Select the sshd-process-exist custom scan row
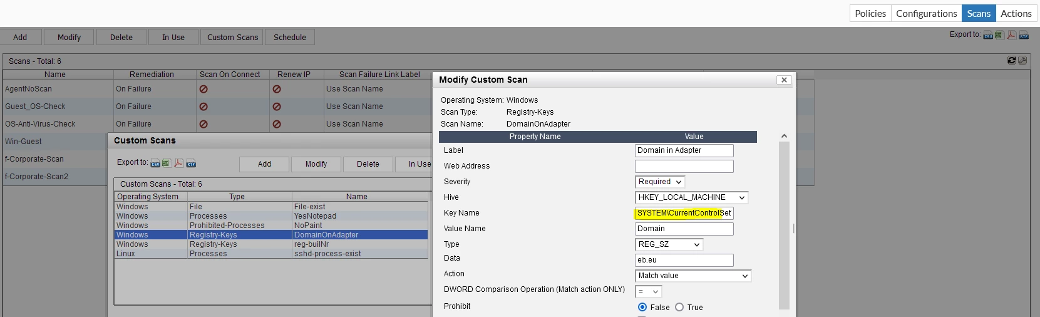The width and height of the screenshot is (1040, 317). click(271, 254)
